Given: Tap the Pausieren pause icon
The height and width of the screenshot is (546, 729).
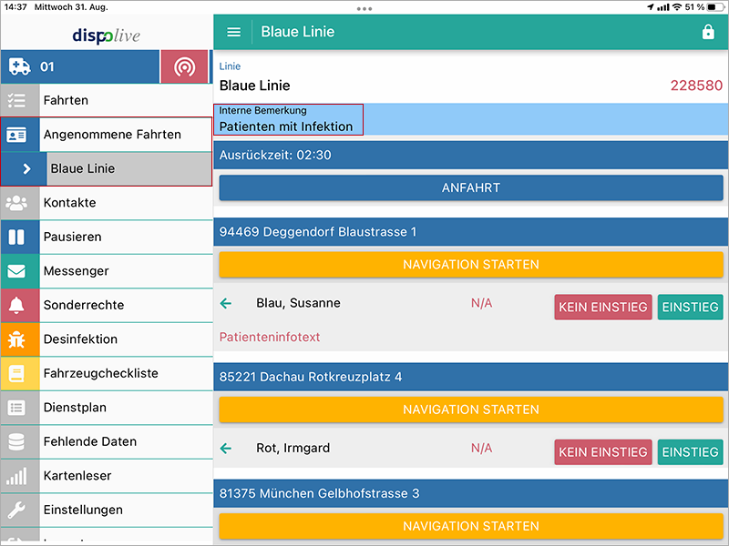Looking at the screenshot, I should [16, 237].
